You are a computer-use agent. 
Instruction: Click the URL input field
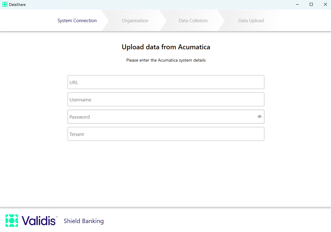click(x=166, y=82)
